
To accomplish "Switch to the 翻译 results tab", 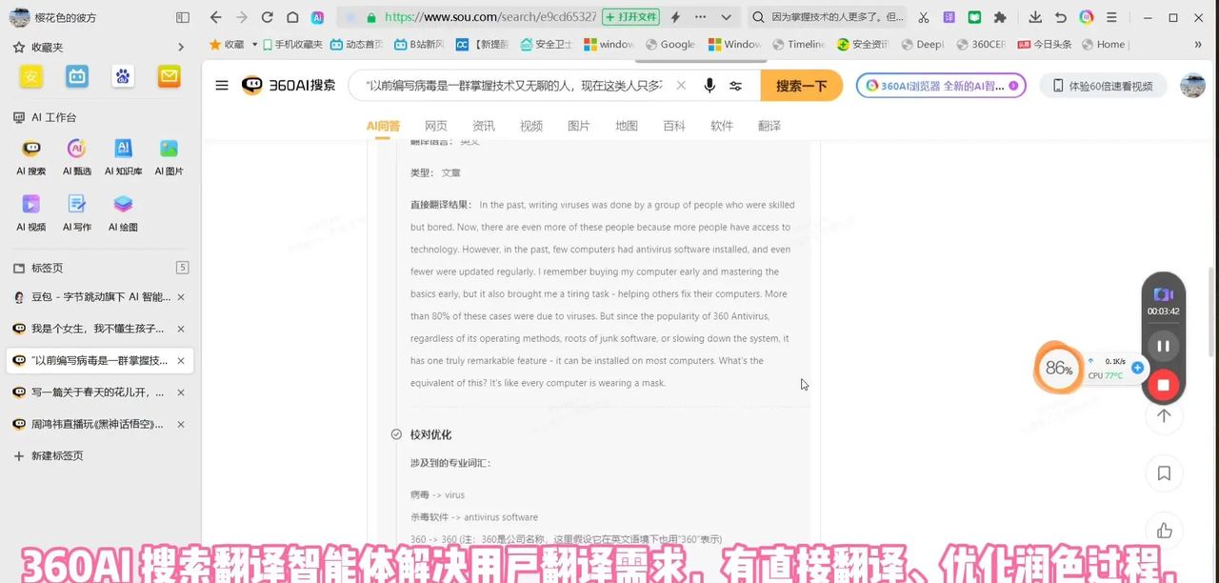I will [769, 125].
